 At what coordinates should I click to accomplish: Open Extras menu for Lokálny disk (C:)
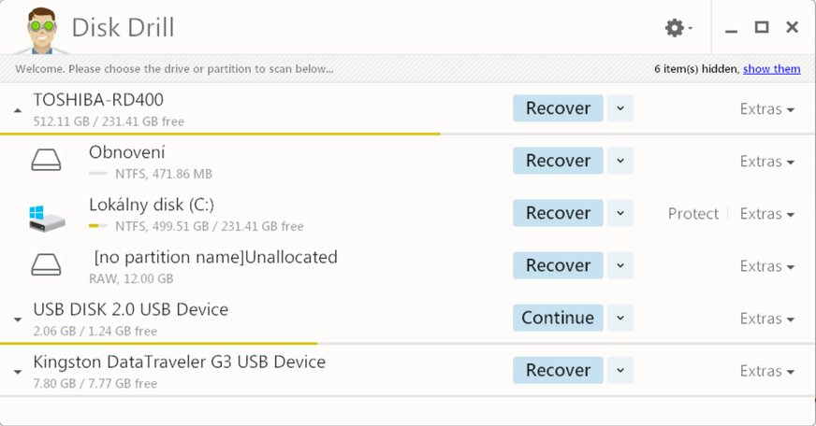click(766, 214)
